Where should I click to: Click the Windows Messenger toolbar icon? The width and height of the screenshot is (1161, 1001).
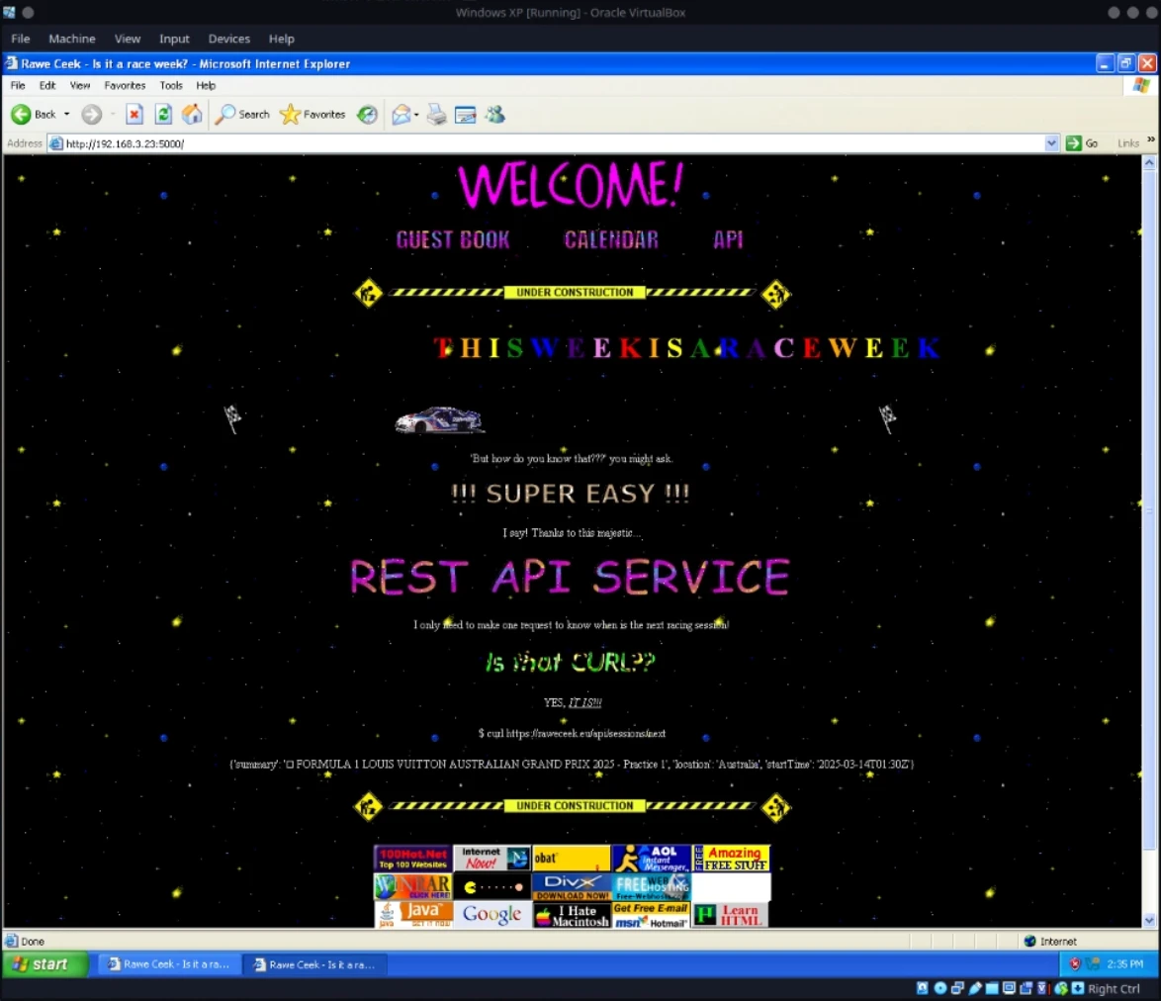coord(494,115)
